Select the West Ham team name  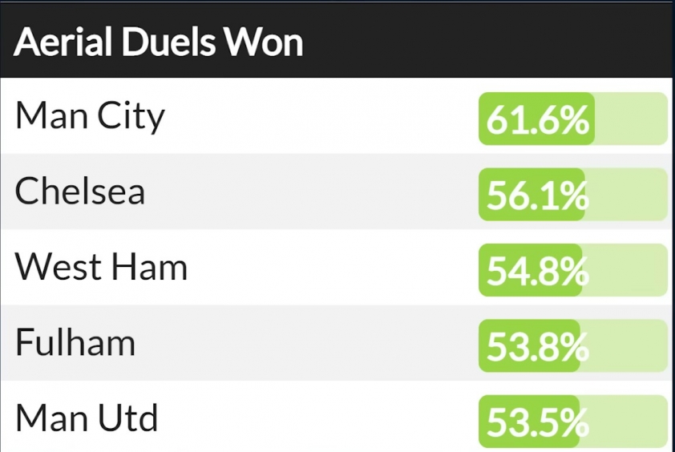tap(101, 267)
